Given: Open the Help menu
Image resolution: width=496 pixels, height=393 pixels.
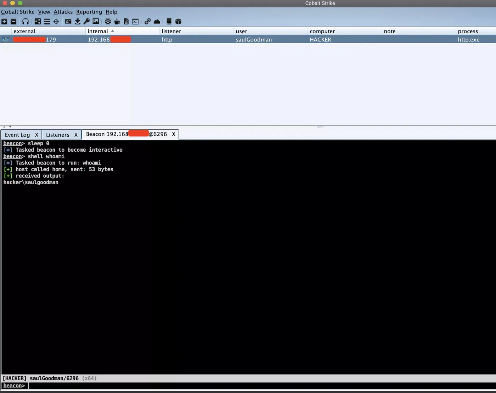Looking at the screenshot, I should coord(111,12).
